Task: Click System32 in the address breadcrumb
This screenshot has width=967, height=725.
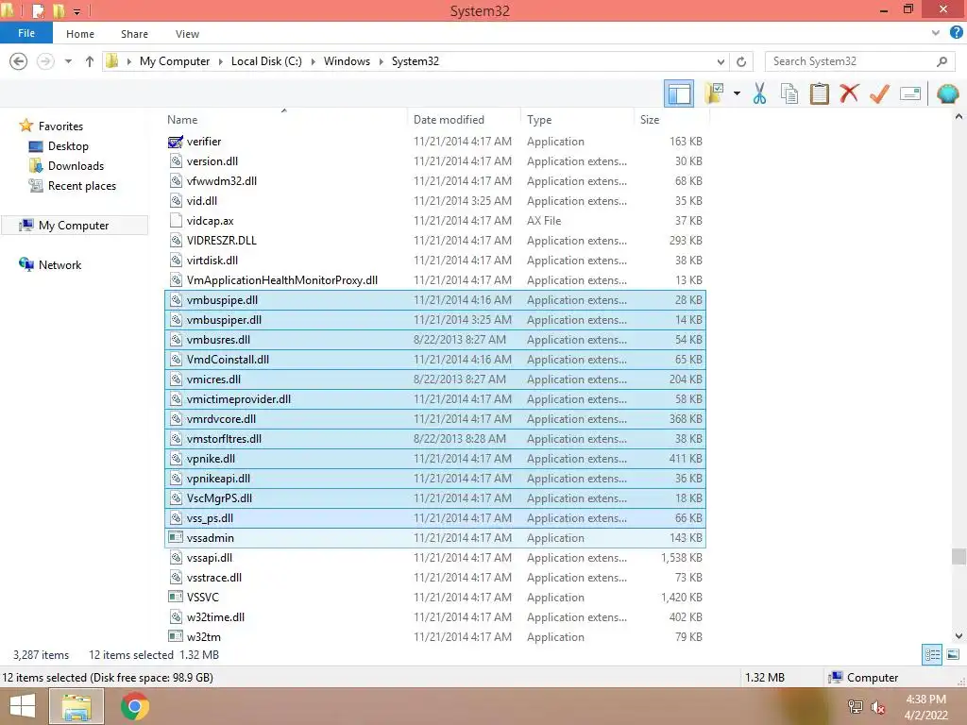Action: (x=416, y=61)
